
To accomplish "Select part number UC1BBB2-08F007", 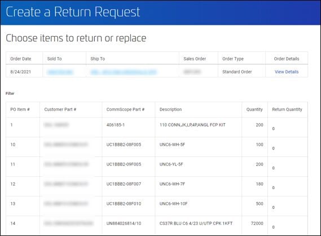I will (124, 184).
